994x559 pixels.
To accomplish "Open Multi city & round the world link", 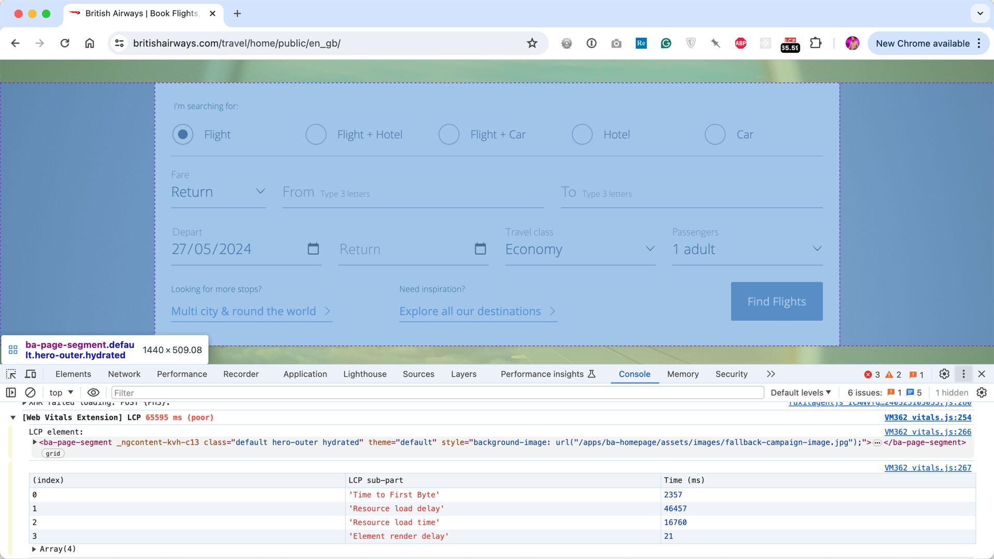I will (252, 311).
